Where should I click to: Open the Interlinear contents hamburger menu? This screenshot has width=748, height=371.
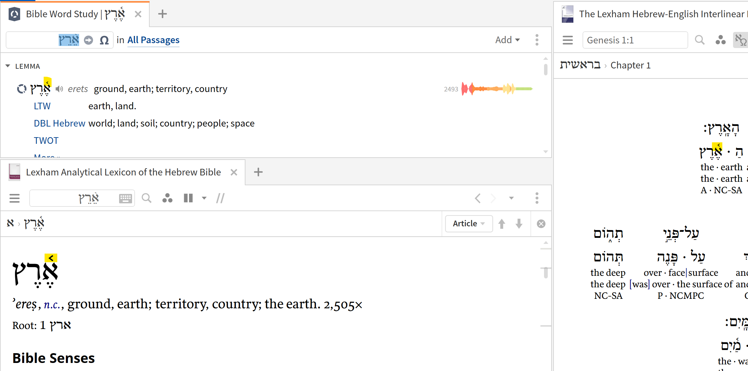[568, 40]
